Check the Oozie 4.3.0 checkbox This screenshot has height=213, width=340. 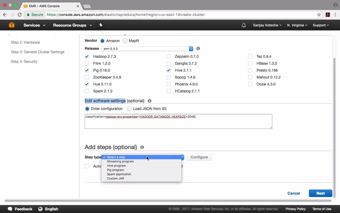[250, 84]
